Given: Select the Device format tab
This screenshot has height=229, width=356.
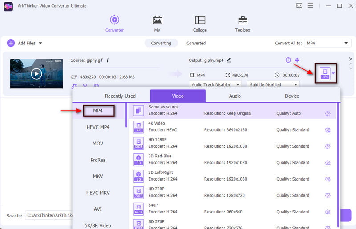Looking at the screenshot, I should 292,96.
